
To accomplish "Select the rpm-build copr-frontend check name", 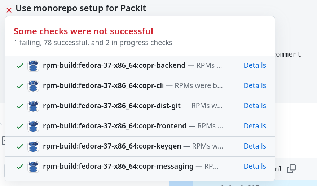I will 115,126.
